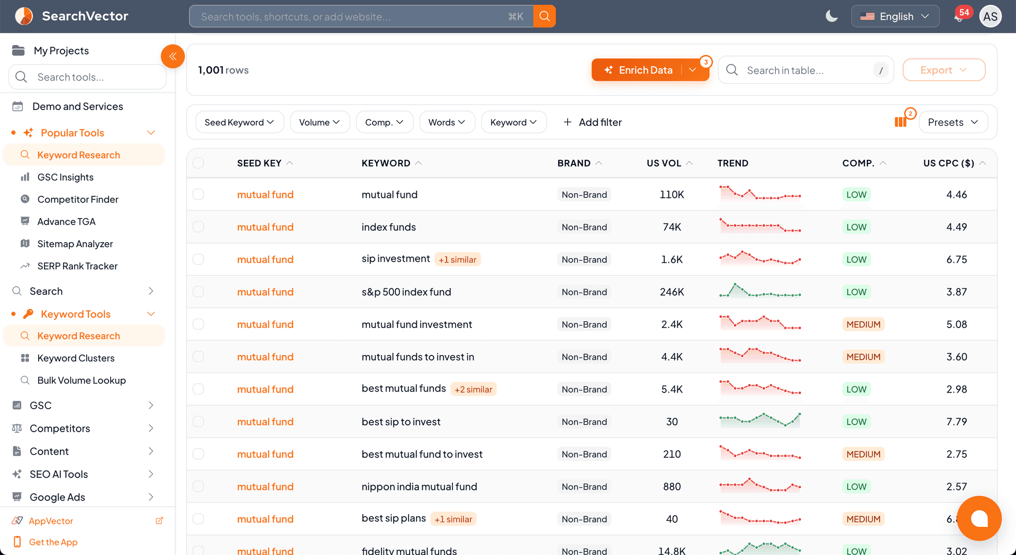Open the Comp. filter dropdown
Screen dimensions: 1016x555
(x=385, y=122)
